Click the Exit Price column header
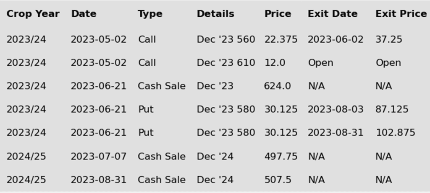Image resolution: width=430 pixels, height=193 pixels. click(401, 14)
